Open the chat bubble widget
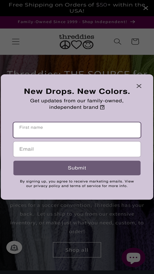This screenshot has height=274, width=154. [x=133, y=258]
